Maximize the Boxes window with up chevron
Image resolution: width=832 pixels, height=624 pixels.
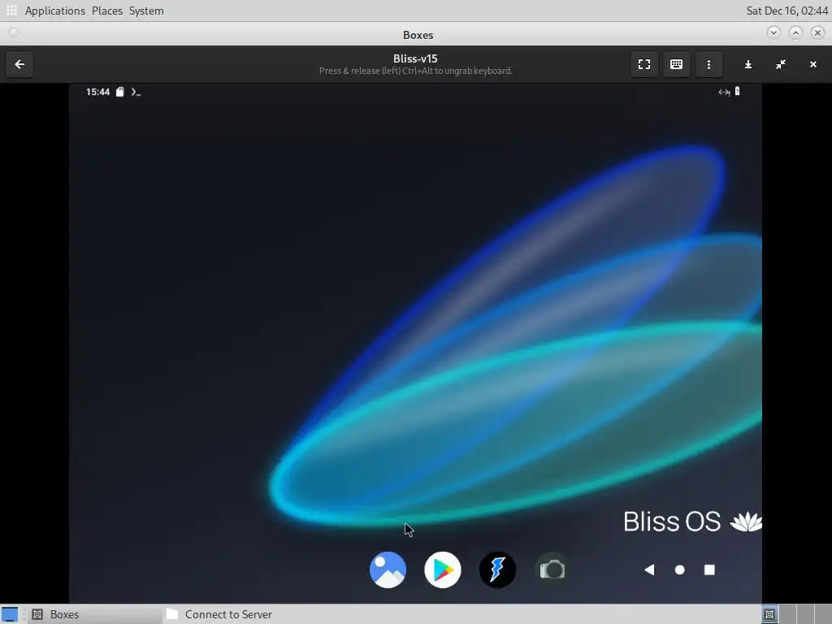pos(795,32)
